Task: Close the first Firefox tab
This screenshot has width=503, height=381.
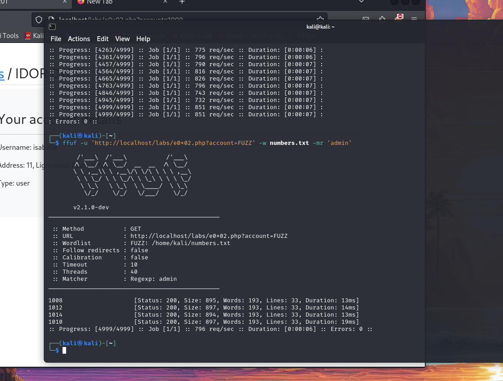Action: (65, 2)
